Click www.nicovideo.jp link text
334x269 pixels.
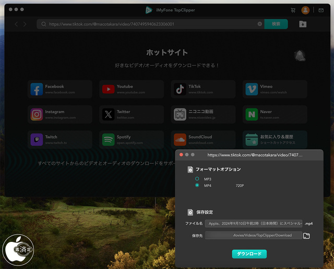tap(202, 118)
